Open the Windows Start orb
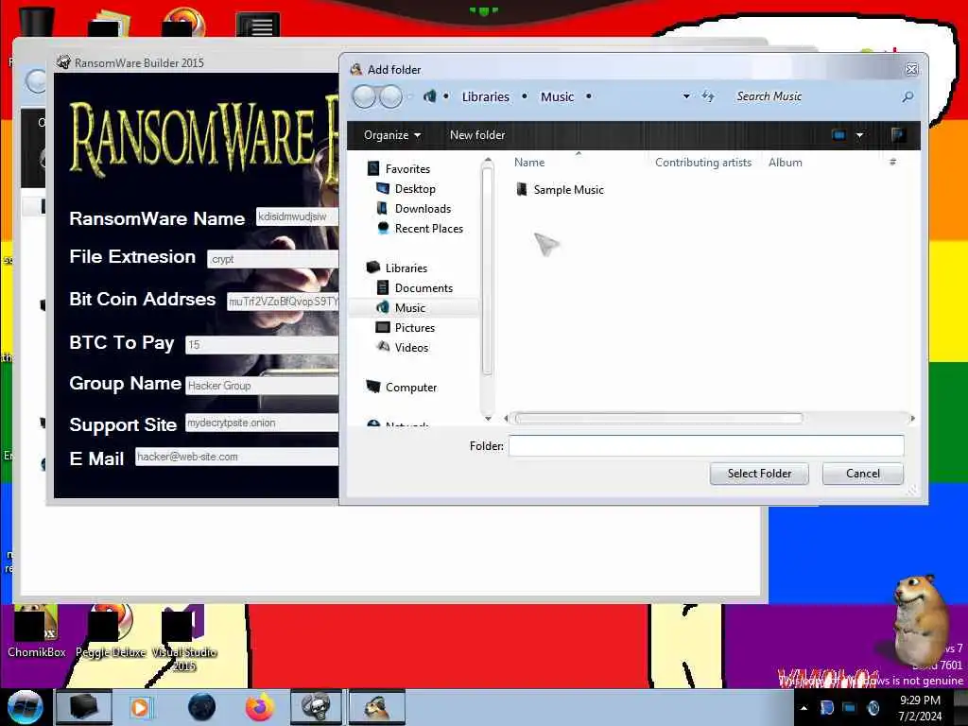 (x=25, y=707)
